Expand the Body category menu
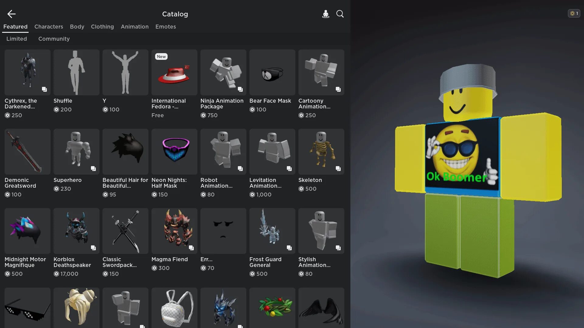 pyautogui.click(x=77, y=27)
